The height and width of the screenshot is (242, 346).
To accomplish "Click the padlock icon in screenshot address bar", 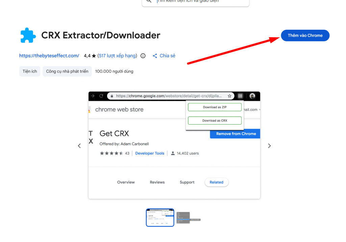I will point(112,96).
